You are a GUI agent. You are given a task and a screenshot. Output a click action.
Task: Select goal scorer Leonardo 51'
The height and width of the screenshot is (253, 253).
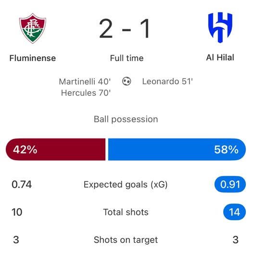pos(167,81)
